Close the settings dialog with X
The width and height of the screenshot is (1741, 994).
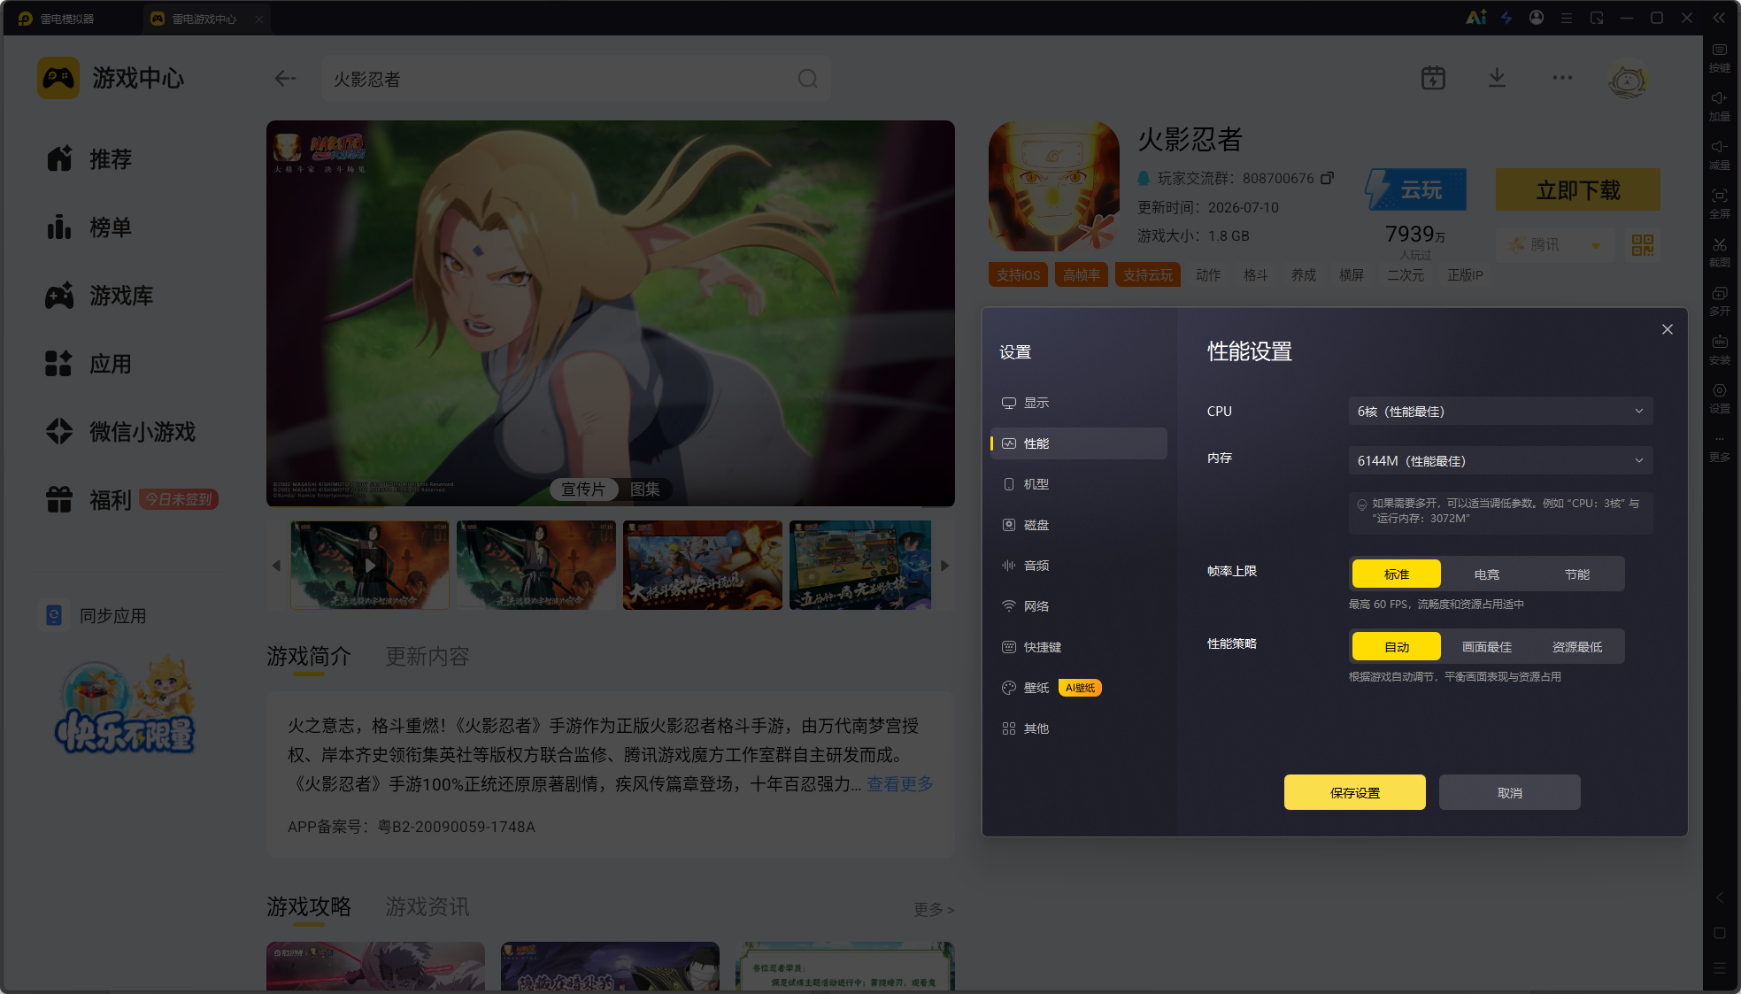(x=1667, y=329)
